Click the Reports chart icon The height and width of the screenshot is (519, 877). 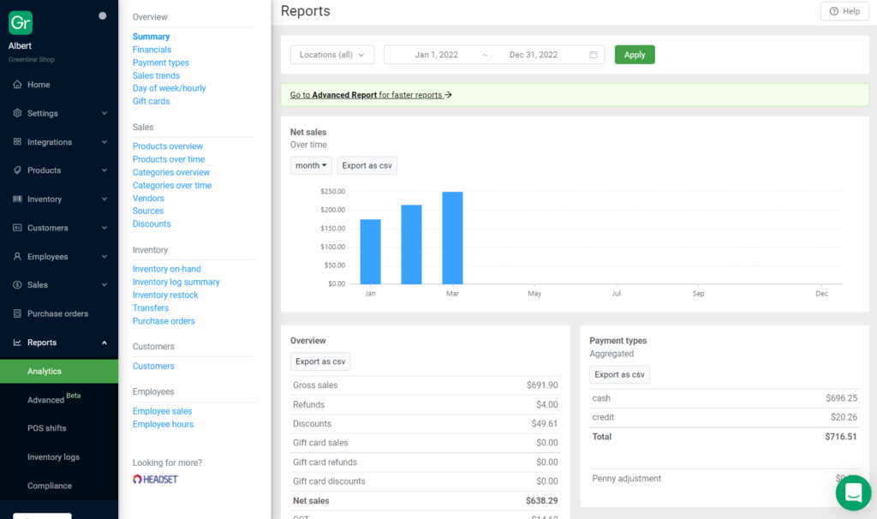coord(17,343)
